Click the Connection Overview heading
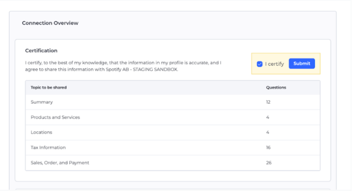The width and height of the screenshot is (353, 191). [x=50, y=23]
